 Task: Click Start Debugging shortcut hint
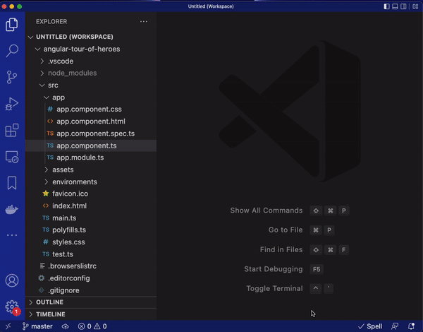click(274, 269)
